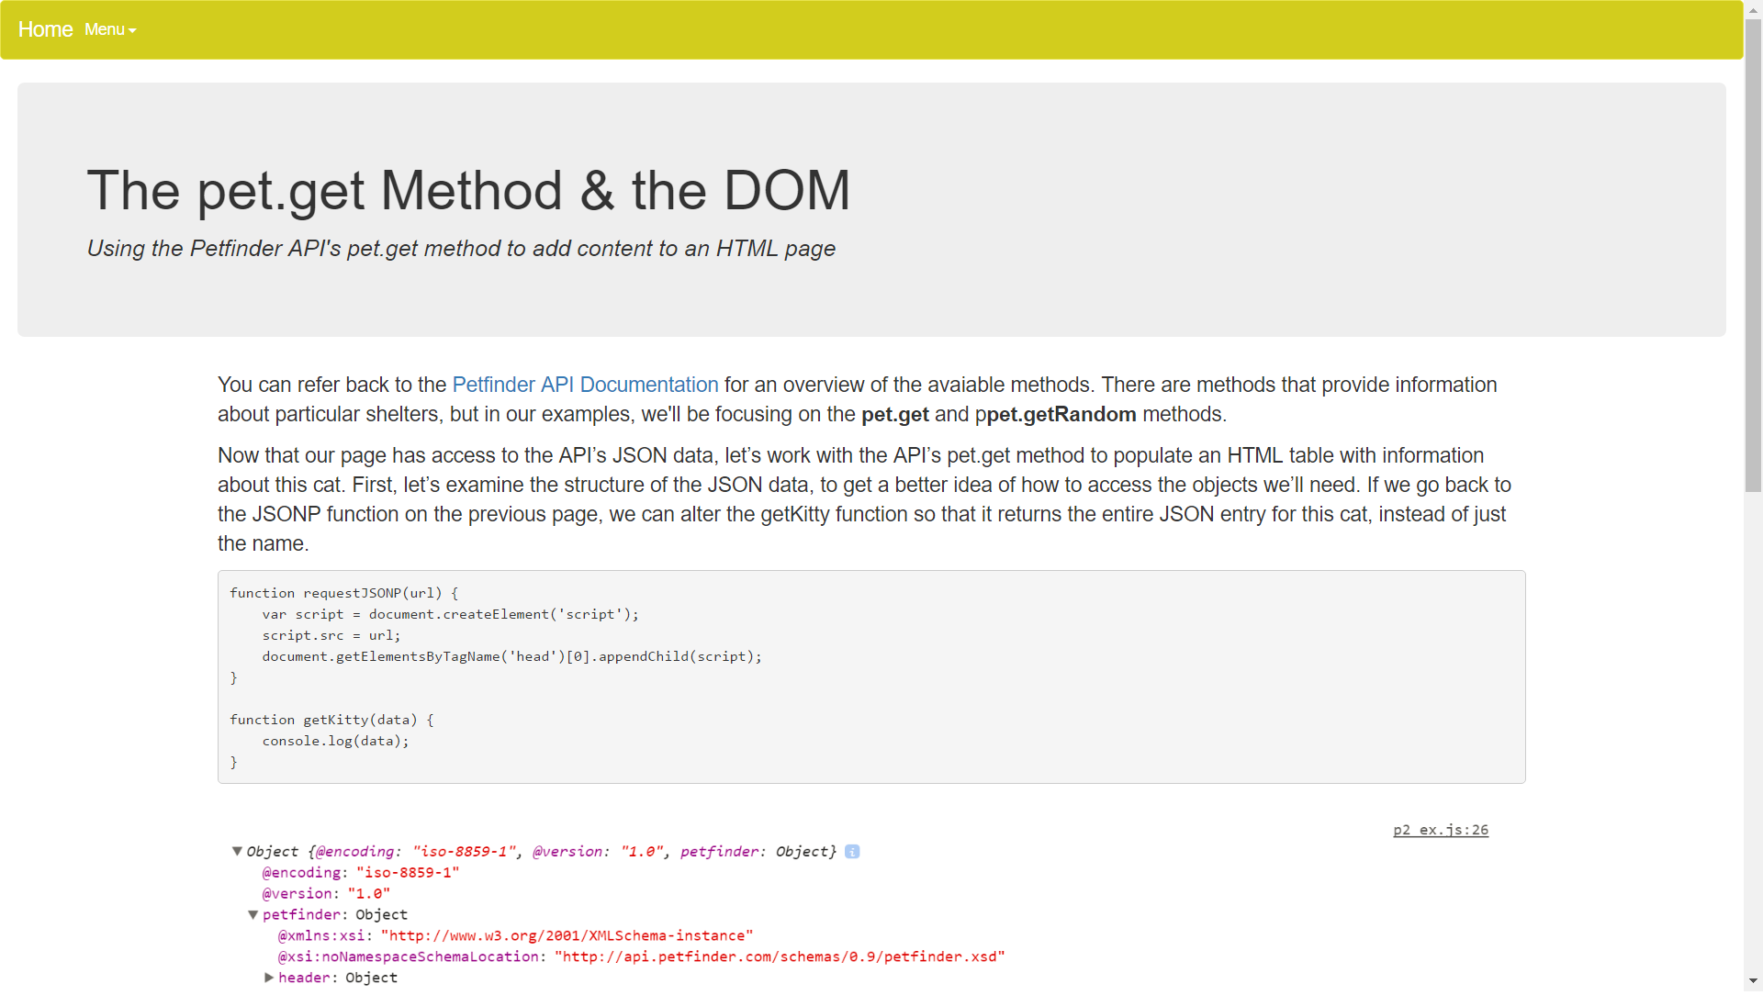Click the 'console.log(data);' code line
This screenshot has height=995, width=1763.
pos(335,741)
